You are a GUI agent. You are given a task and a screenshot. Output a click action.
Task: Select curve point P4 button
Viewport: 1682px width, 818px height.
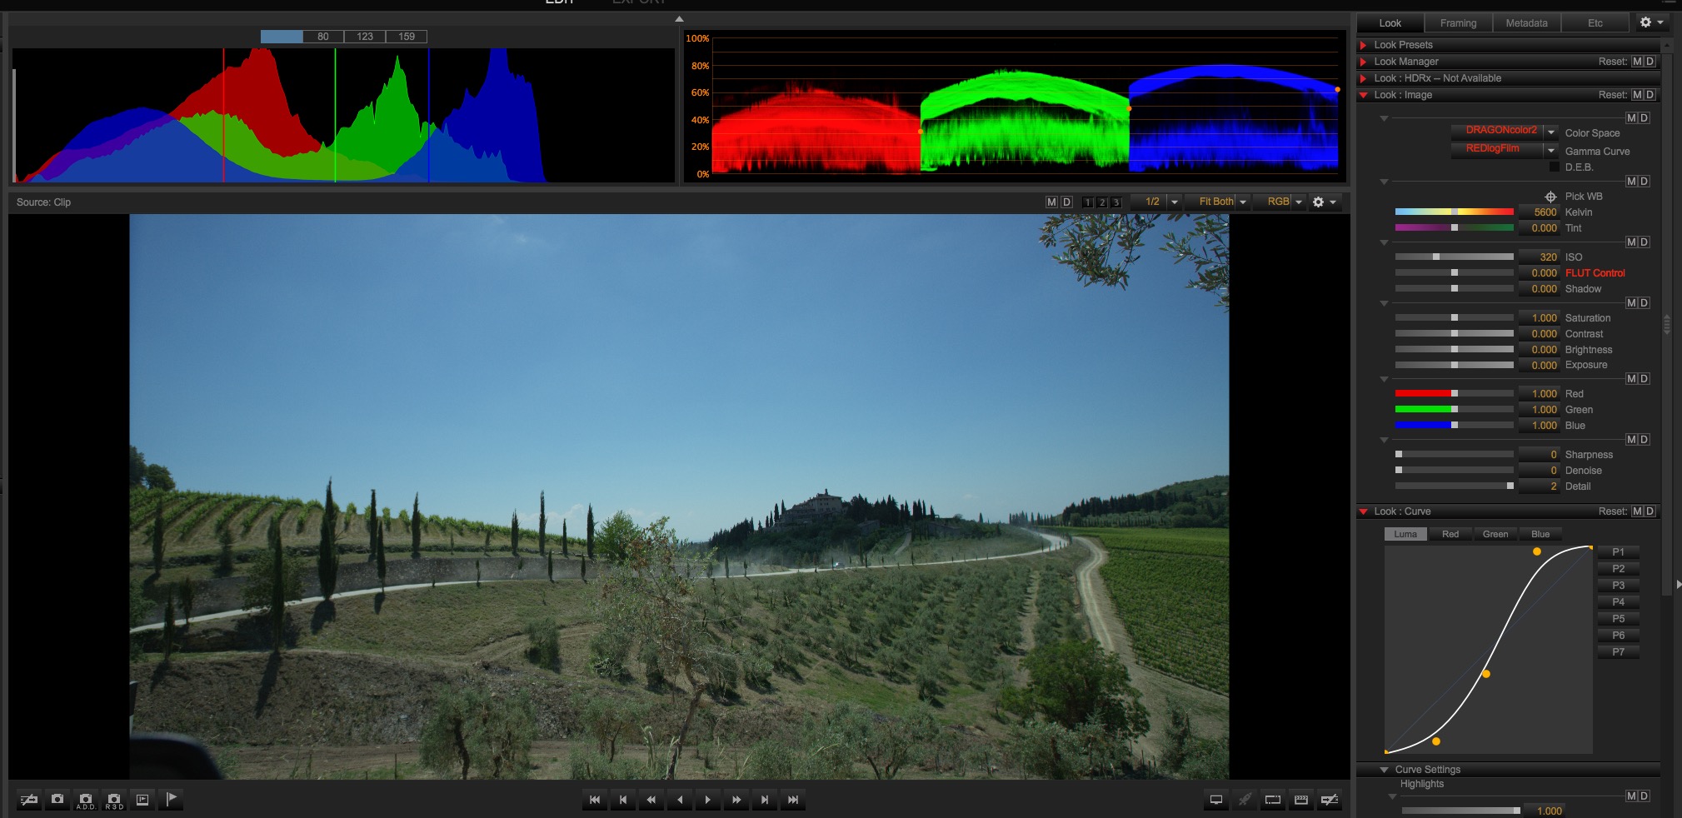(1618, 602)
